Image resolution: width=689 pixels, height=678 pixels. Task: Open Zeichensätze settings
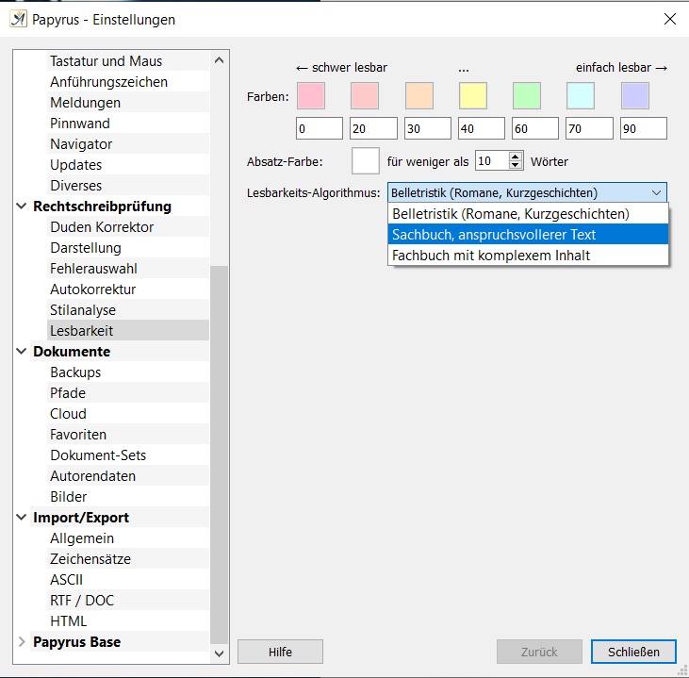point(128,559)
